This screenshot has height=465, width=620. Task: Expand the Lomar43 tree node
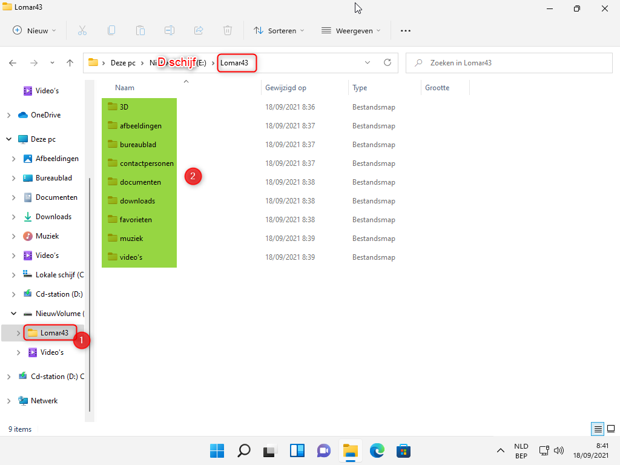click(18, 333)
